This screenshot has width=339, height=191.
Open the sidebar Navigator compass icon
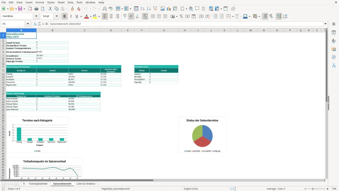[334, 57]
